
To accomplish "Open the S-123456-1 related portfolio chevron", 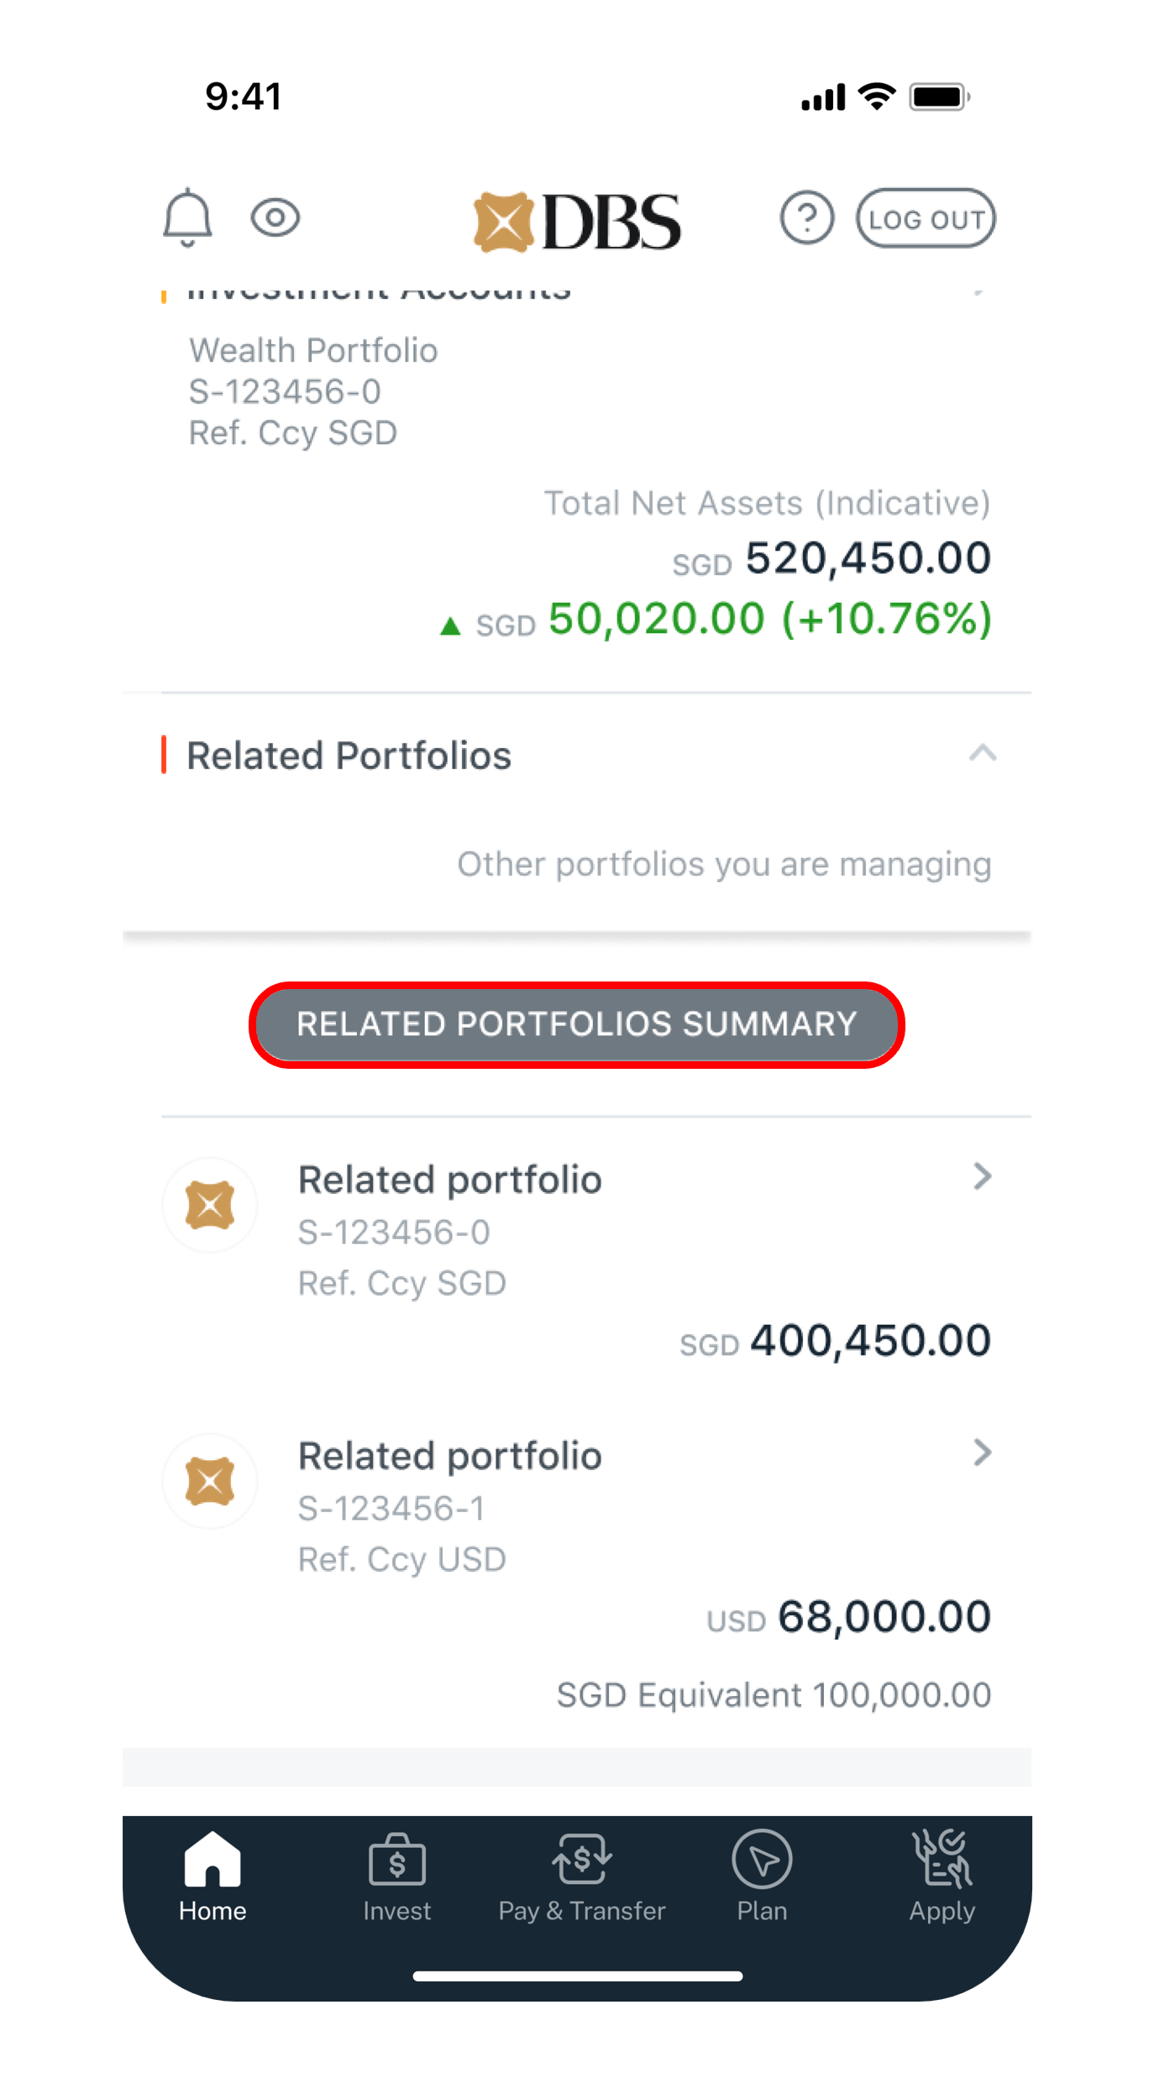I will pos(982,1453).
